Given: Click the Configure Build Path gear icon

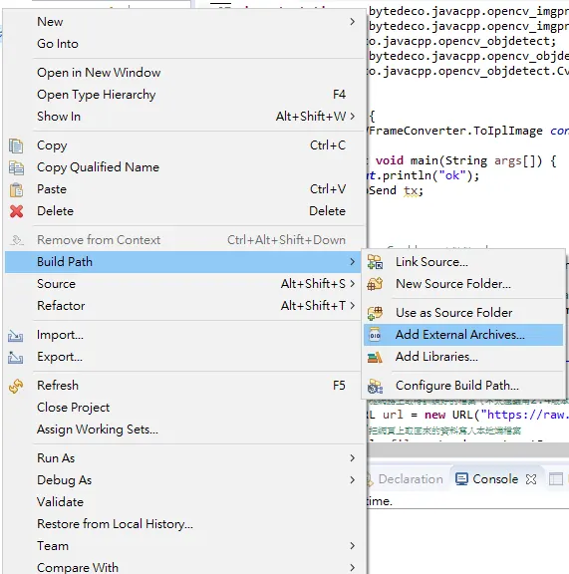Looking at the screenshot, I should tap(375, 387).
